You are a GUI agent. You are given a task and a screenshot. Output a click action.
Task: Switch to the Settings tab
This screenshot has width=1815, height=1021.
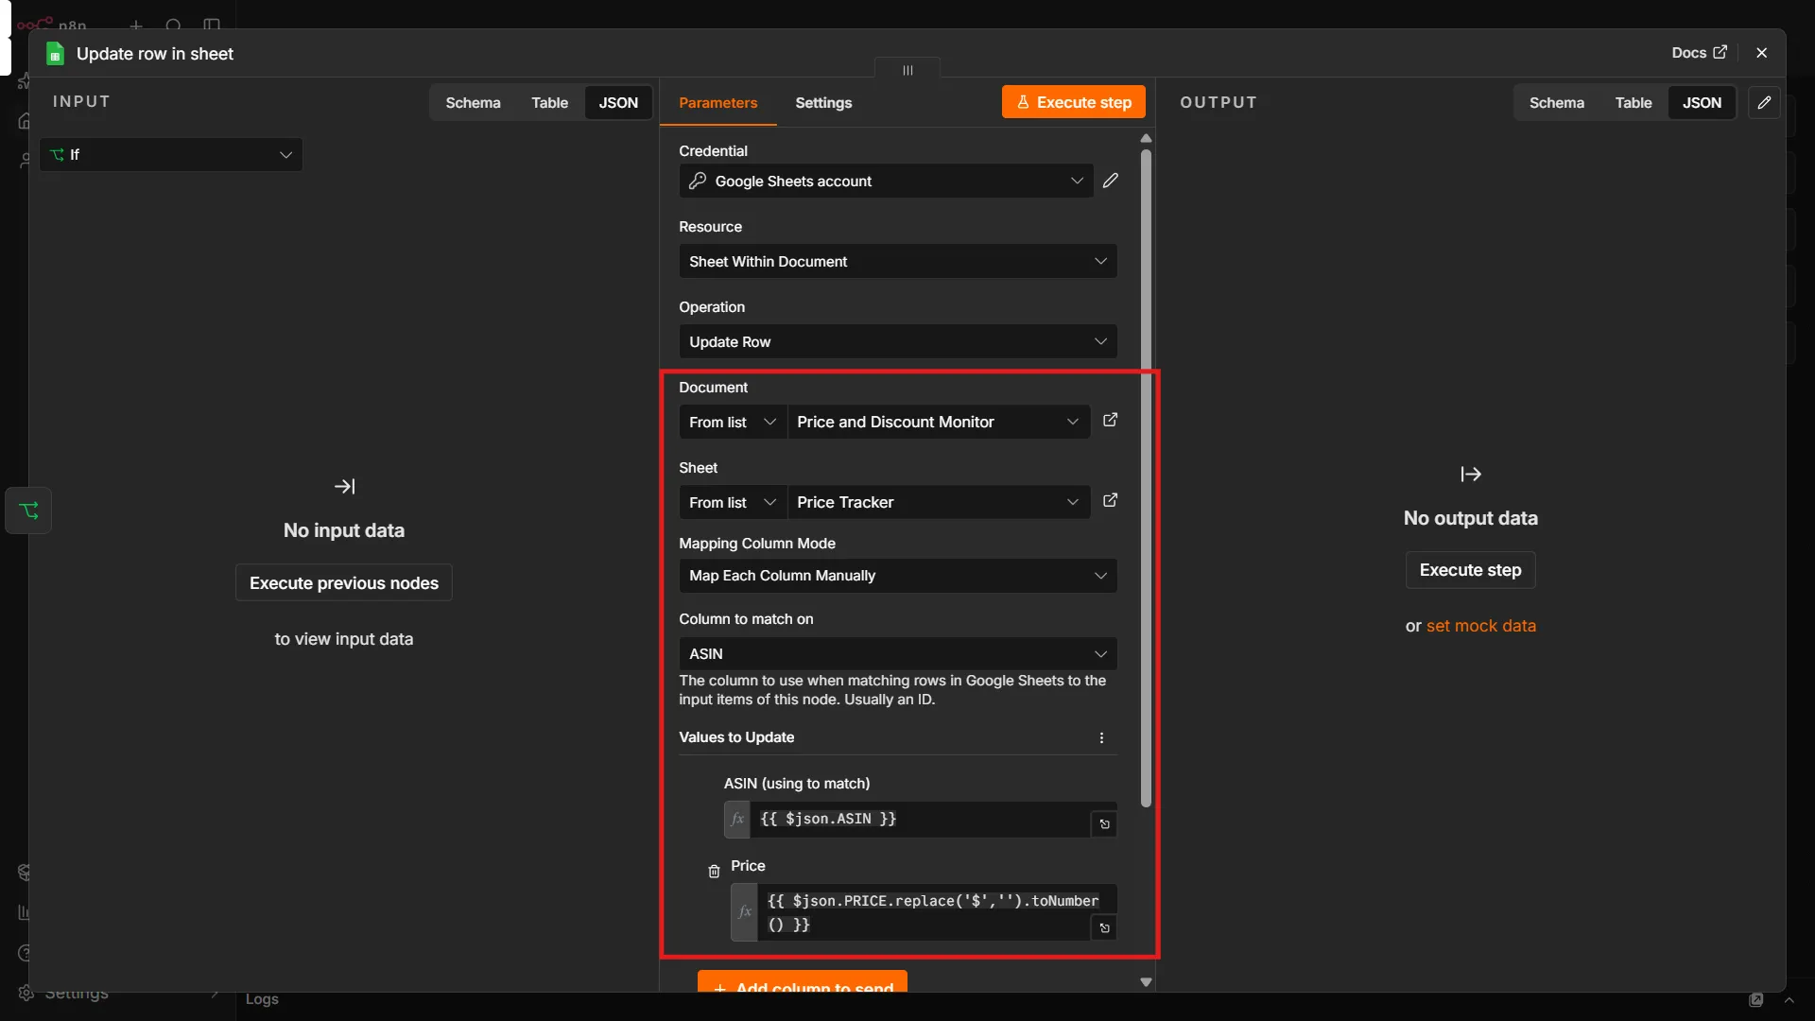[823, 102]
